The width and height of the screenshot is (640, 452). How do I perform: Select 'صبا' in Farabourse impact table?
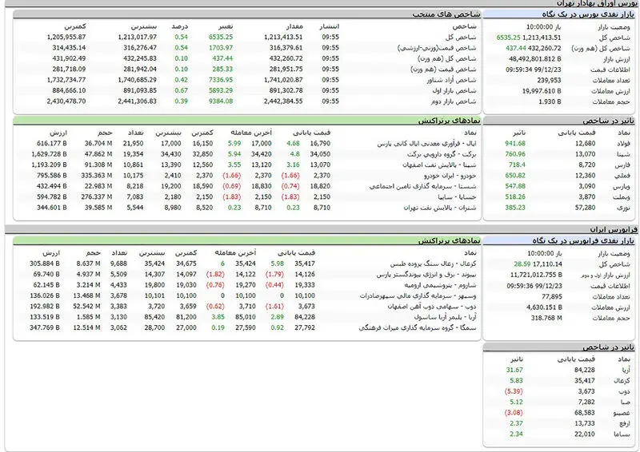pyautogui.click(x=626, y=402)
